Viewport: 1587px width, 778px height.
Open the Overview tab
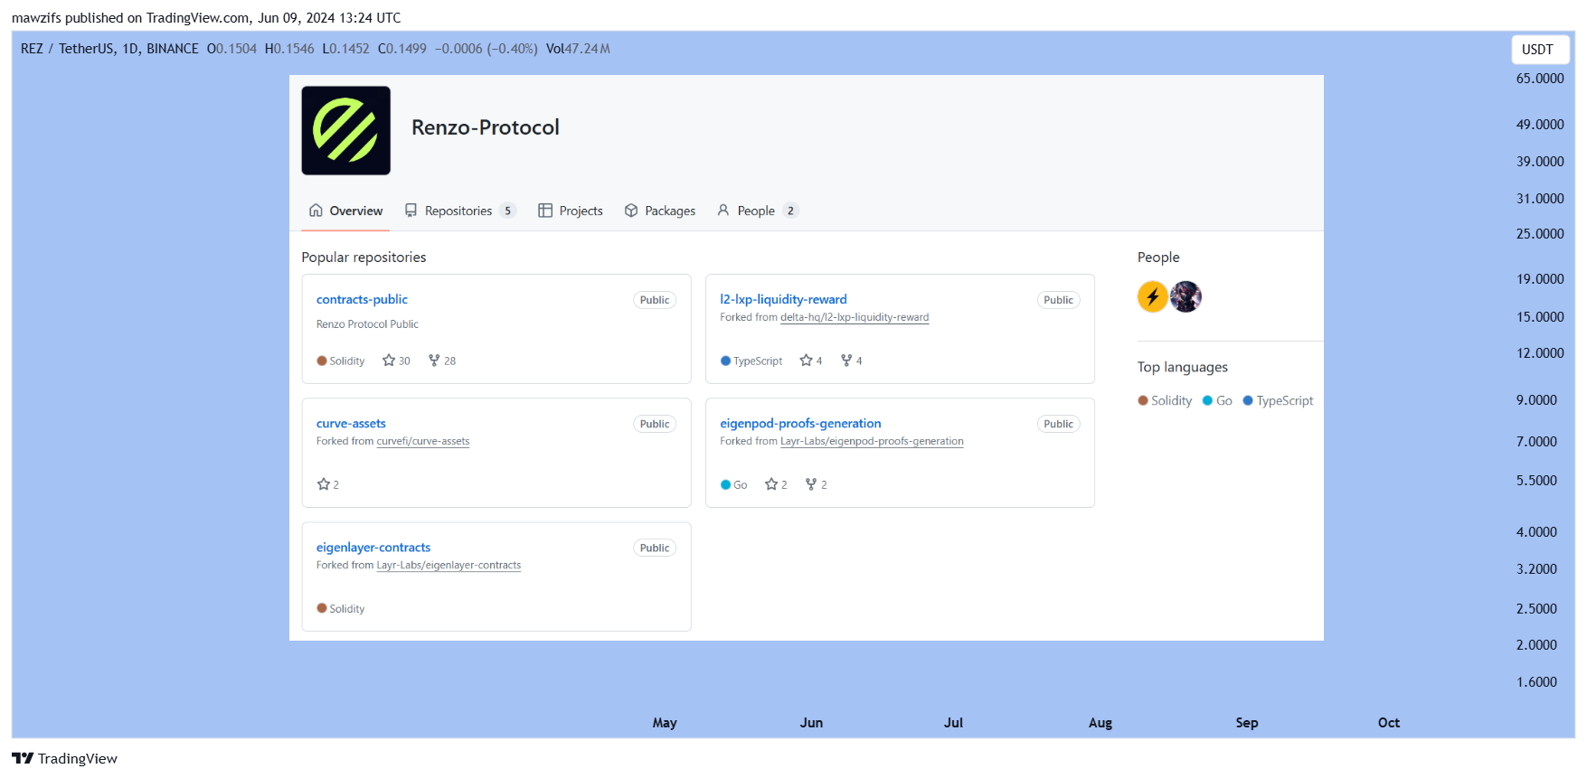(x=345, y=211)
